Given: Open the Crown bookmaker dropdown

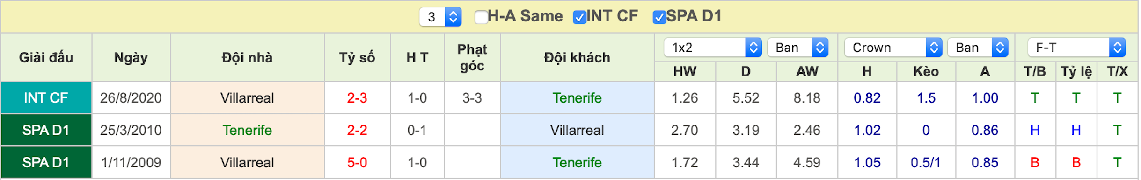Looking at the screenshot, I should [x=893, y=48].
